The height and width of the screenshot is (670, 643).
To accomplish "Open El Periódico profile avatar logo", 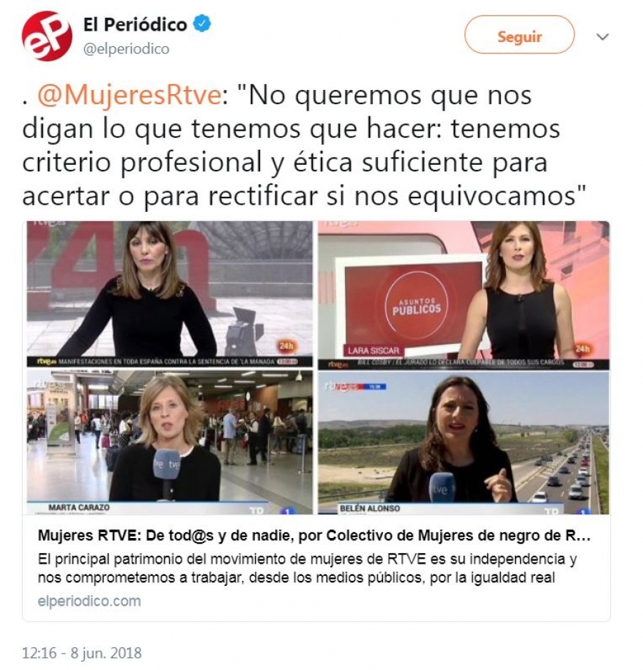I will coord(47,36).
